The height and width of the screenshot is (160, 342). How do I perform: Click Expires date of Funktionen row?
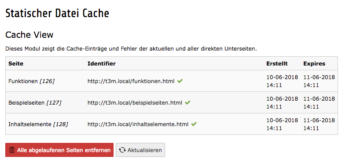tap(319, 81)
